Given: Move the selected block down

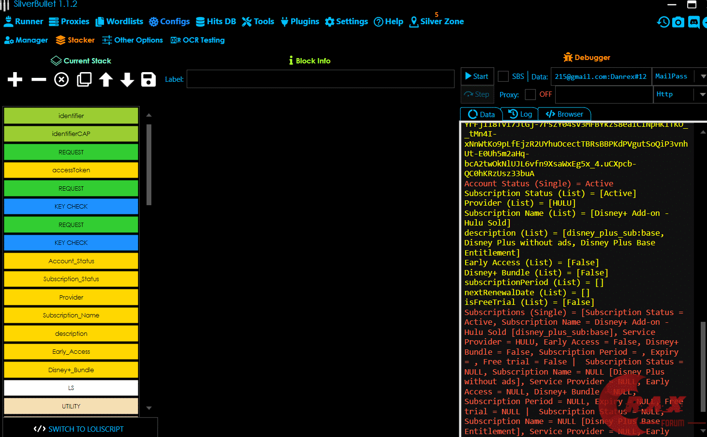Looking at the screenshot, I should 127,79.
